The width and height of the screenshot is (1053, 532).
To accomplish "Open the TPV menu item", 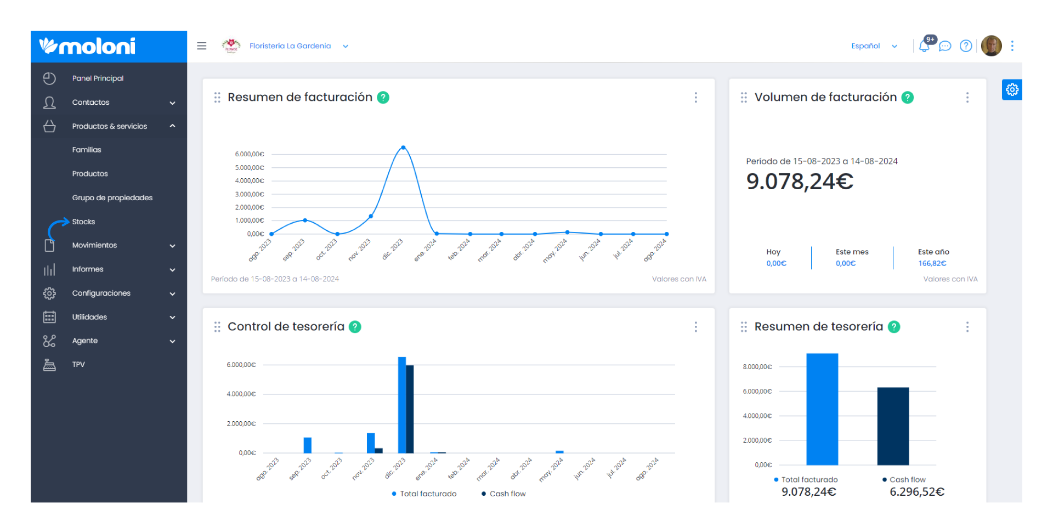I will click(78, 365).
